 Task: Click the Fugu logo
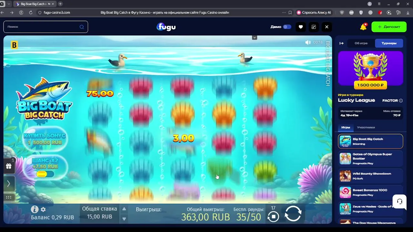coord(166,27)
